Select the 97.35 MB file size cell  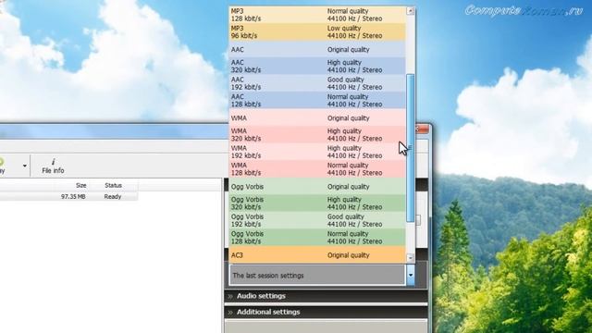tap(73, 196)
